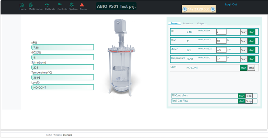268x138 pixels.
Task: Click the LoginOut link
Action: [231, 4]
